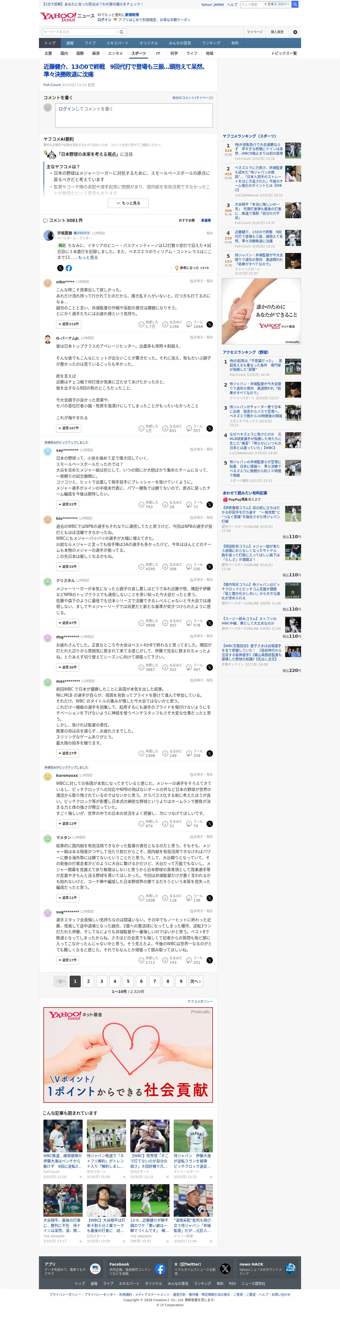Report 宇根夏樹's comment via 報告

pos(210,233)
